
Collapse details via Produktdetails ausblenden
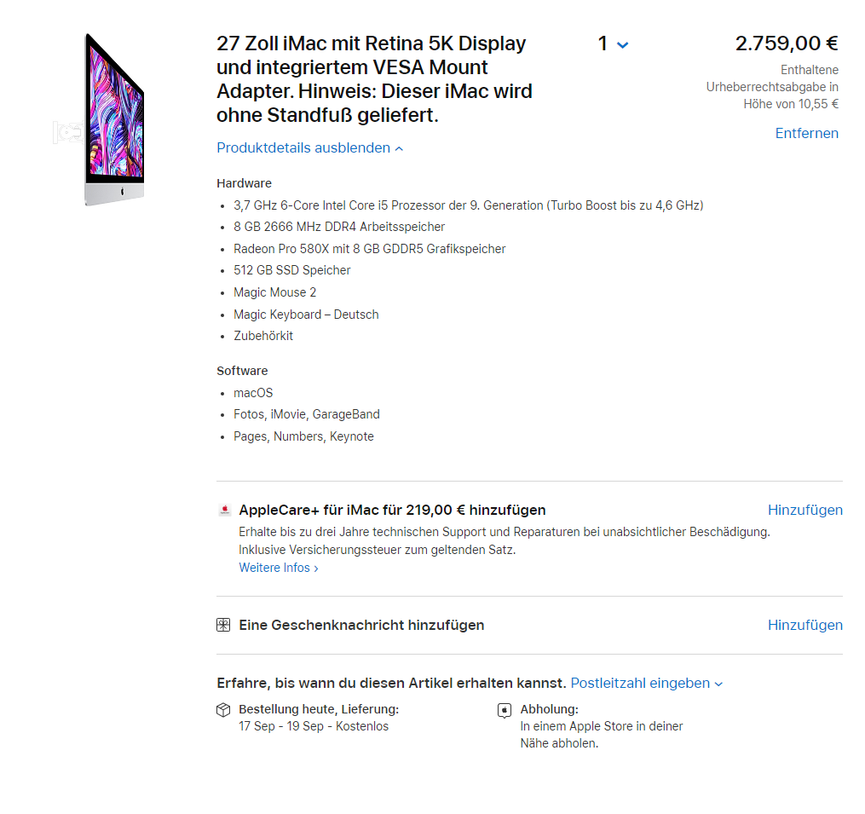309,148
